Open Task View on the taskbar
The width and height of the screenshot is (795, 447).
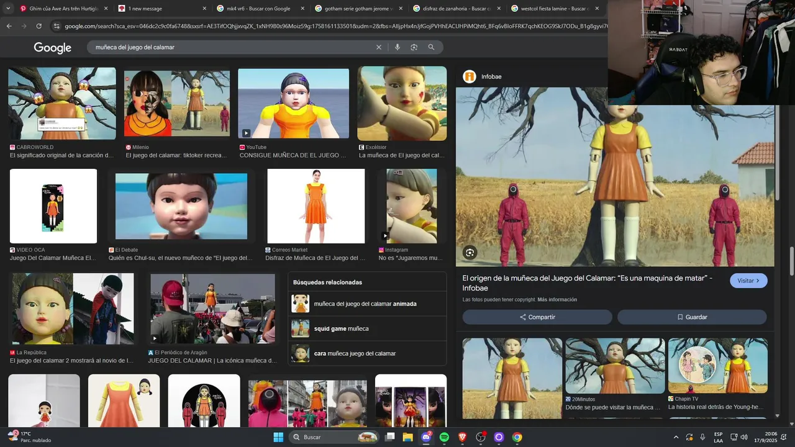click(x=390, y=437)
